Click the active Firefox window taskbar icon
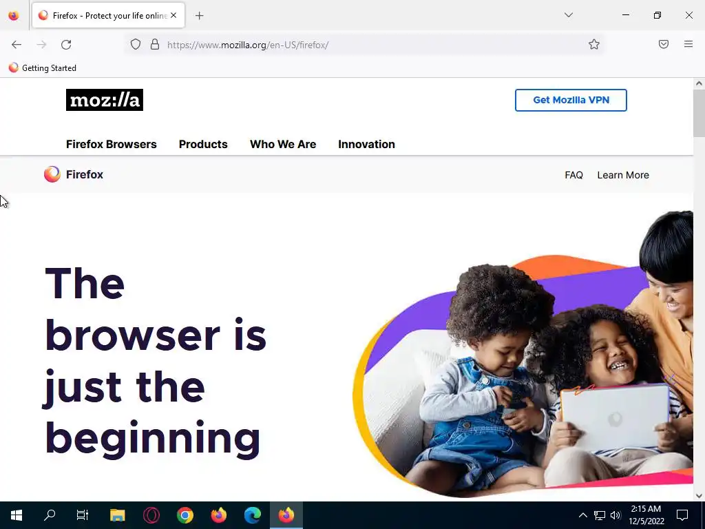The width and height of the screenshot is (705, 529). pos(286,515)
